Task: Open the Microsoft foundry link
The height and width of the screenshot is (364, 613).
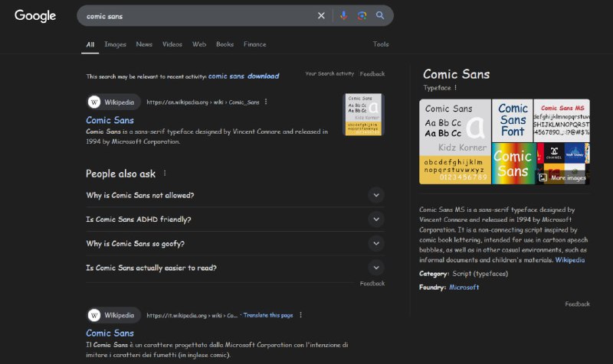Action: pos(464,287)
